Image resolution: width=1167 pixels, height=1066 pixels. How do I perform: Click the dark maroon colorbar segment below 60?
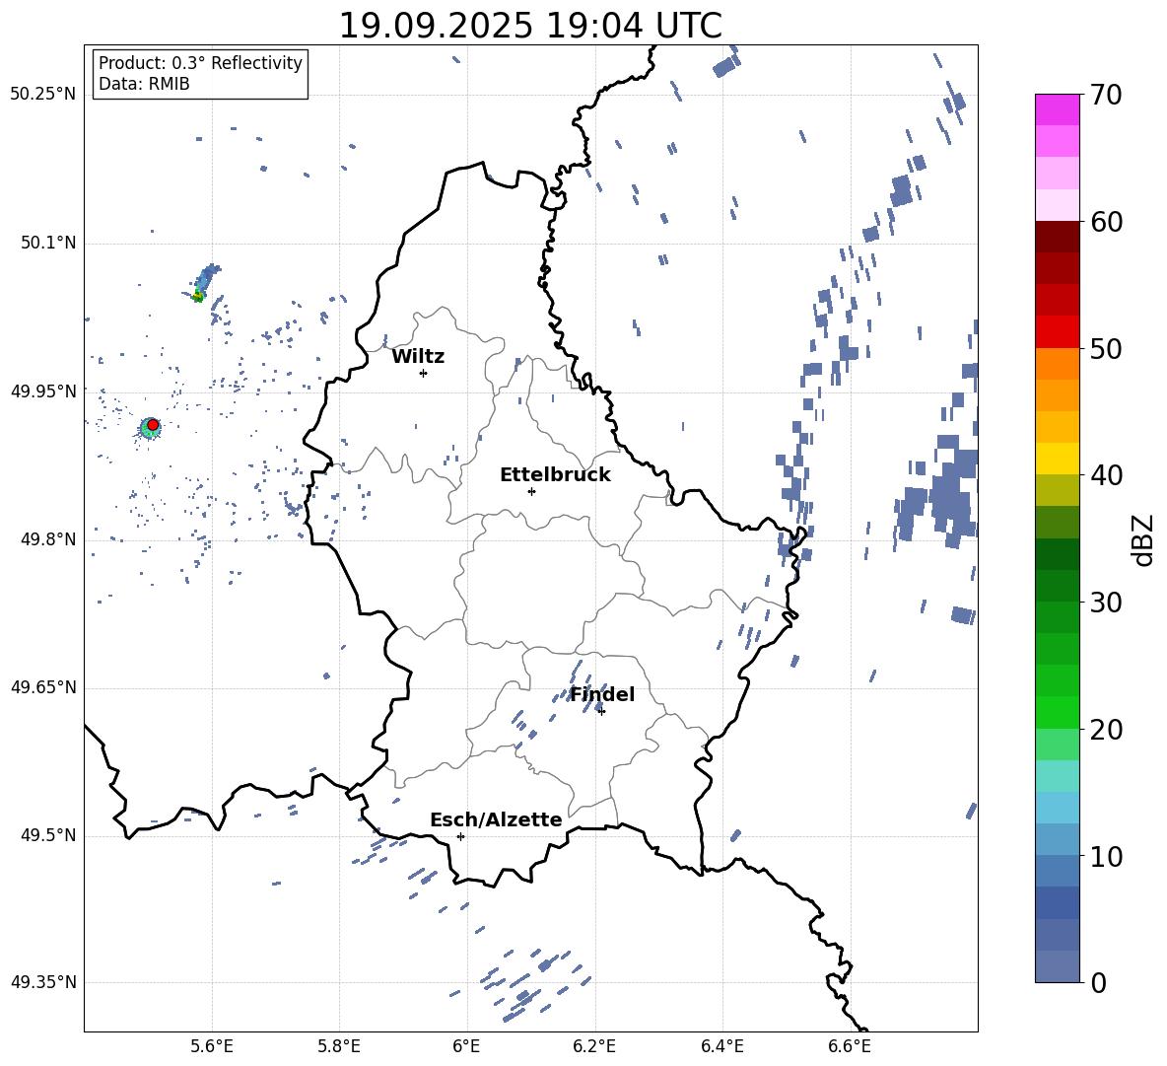click(1057, 237)
